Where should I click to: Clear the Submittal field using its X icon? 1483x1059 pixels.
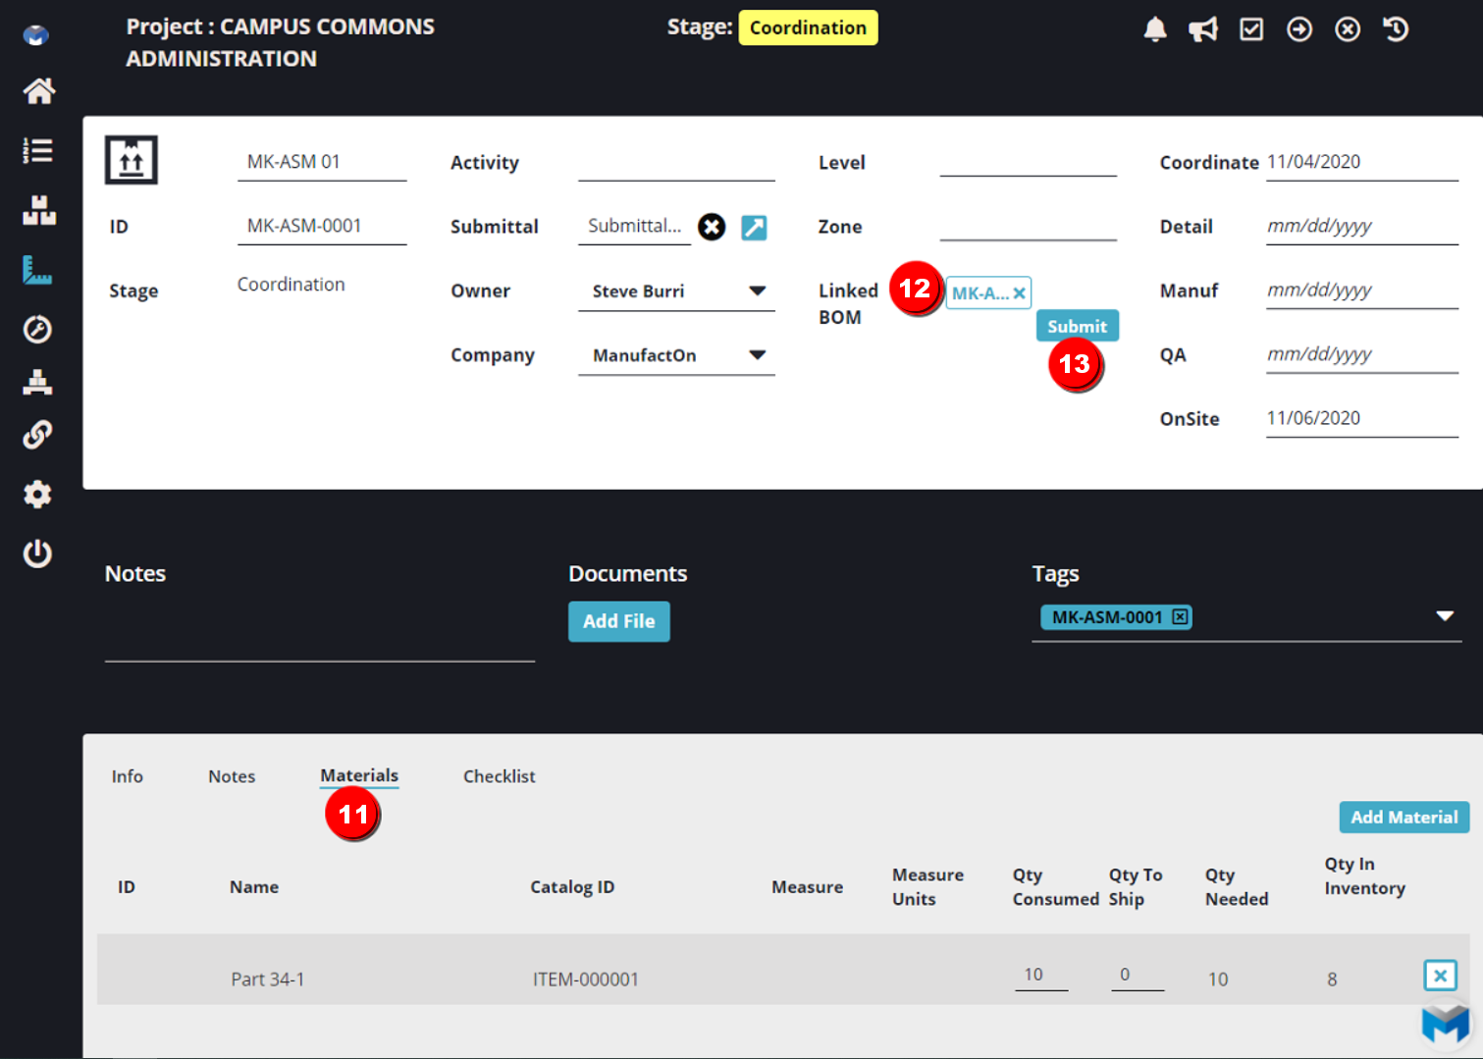[712, 227]
